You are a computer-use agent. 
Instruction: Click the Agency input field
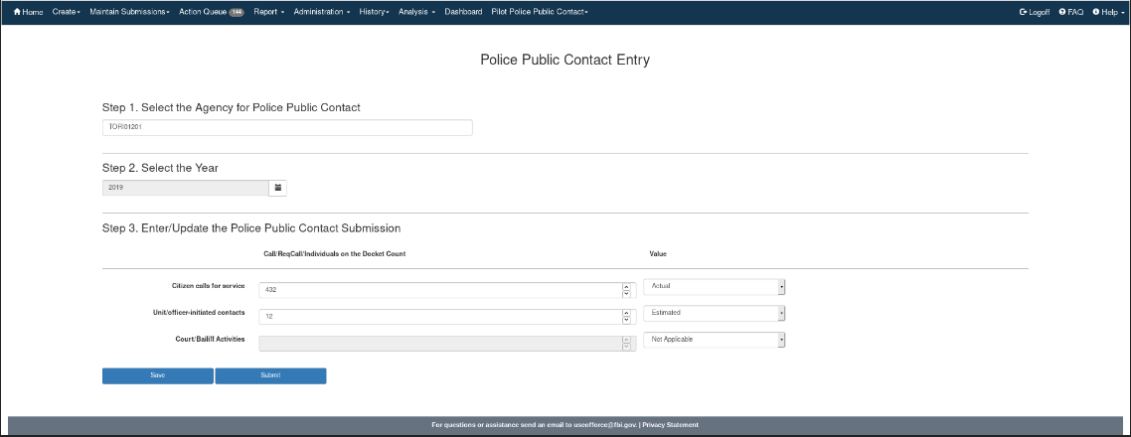point(287,127)
